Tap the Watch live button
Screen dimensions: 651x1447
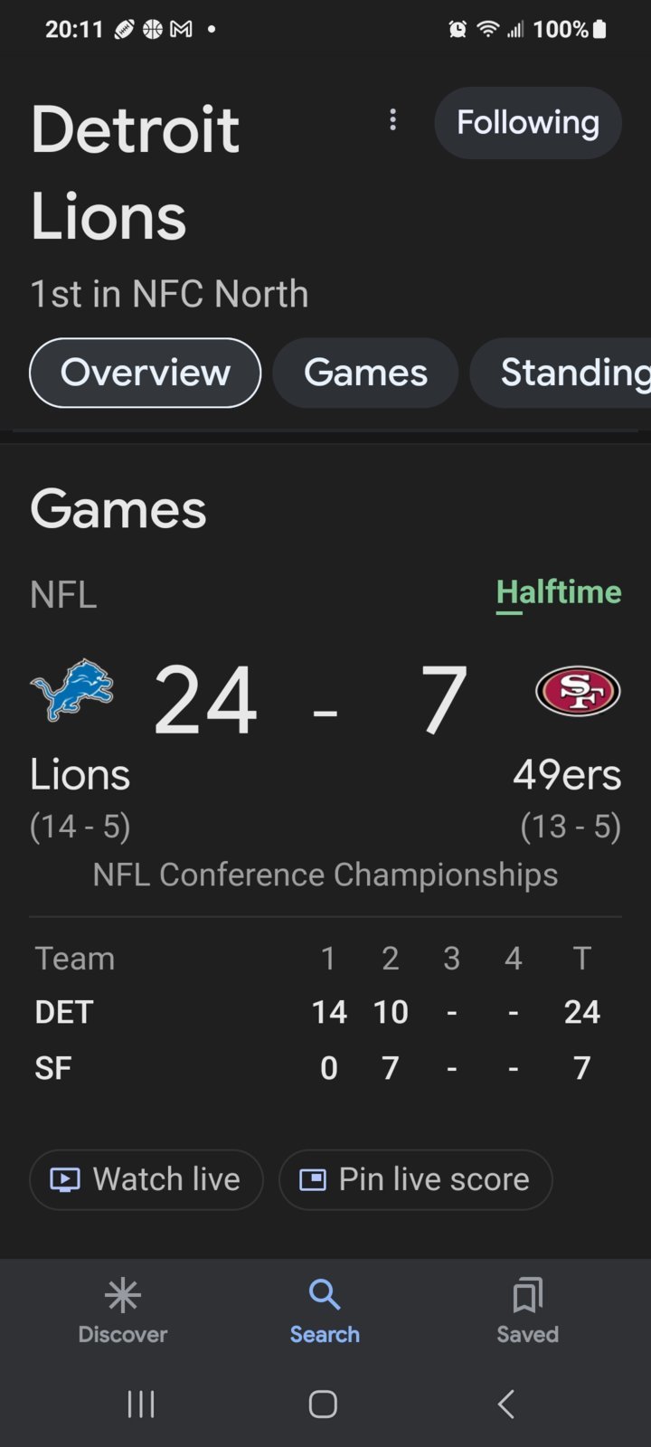tap(146, 1179)
